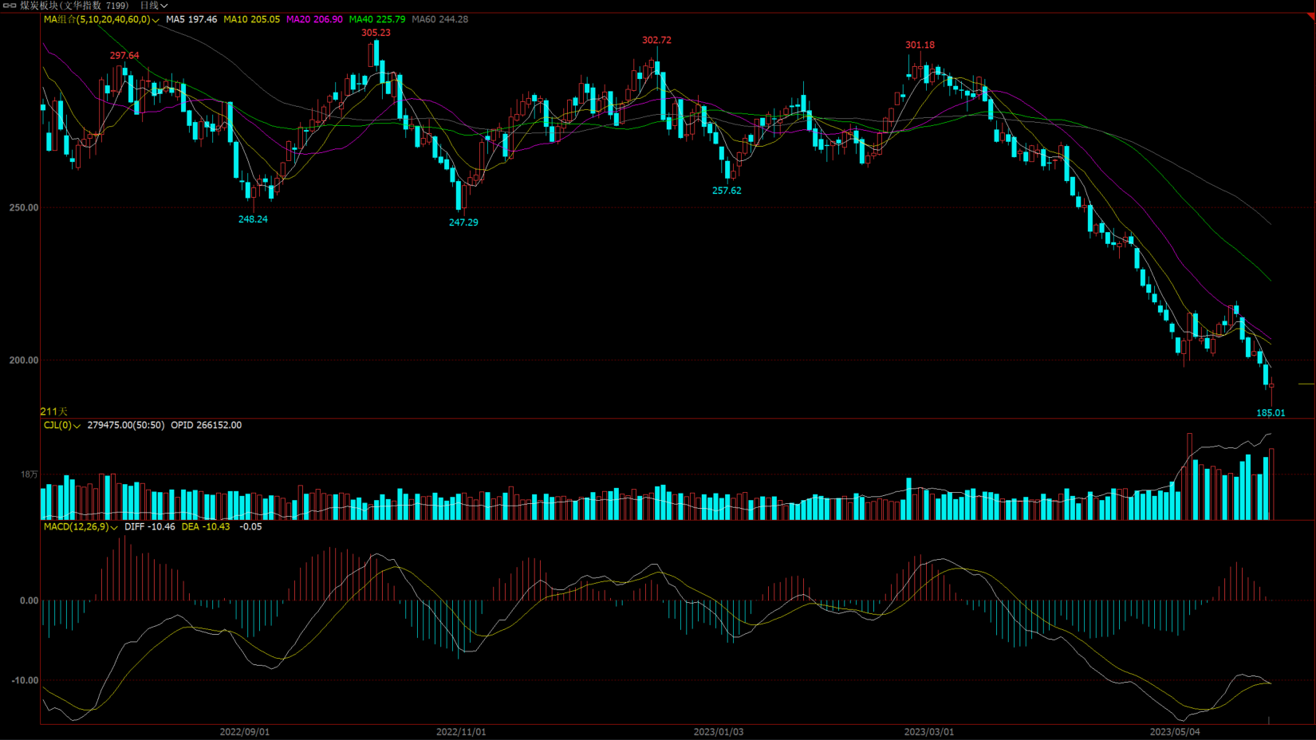Expand the MA组合(5,10,20,40,60,0) indicator dropdown
Viewport: 1316px width, 740px height.
point(101,19)
